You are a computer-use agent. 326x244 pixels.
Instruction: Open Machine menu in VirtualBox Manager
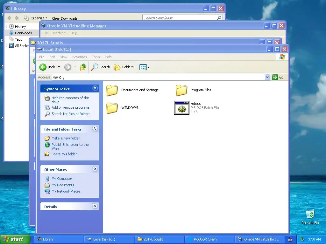pos(59,33)
